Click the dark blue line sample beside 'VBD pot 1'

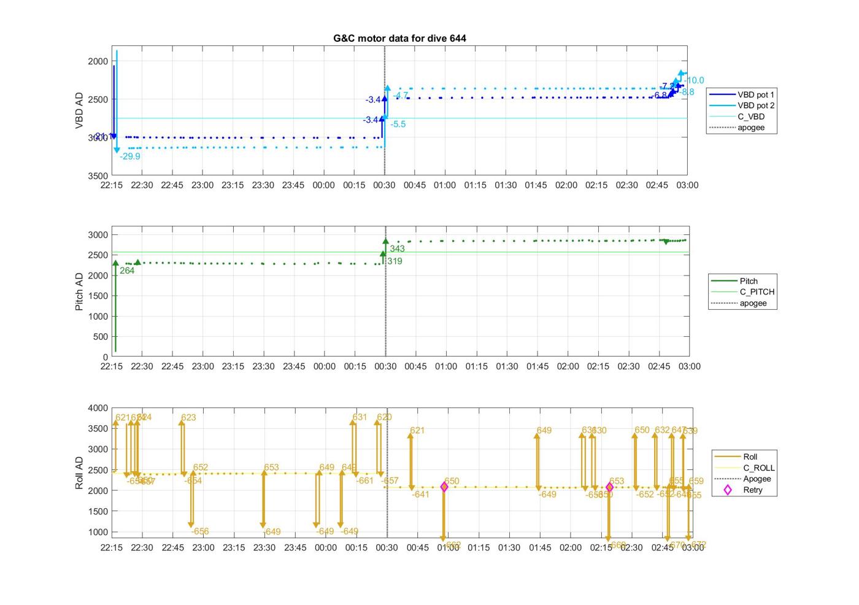coord(722,94)
